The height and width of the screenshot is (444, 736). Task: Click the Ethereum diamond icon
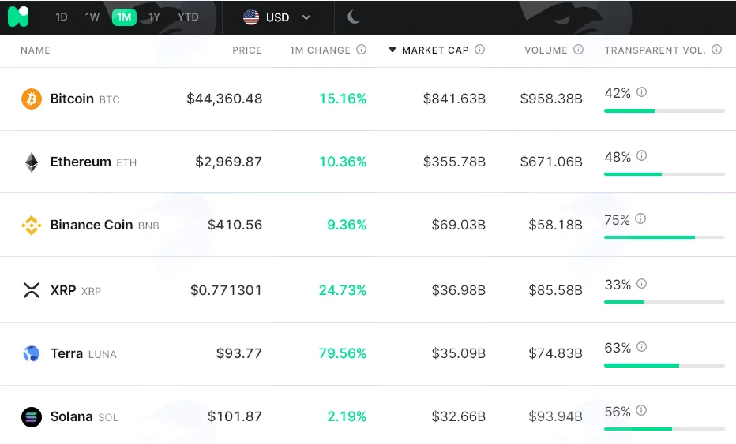32,162
